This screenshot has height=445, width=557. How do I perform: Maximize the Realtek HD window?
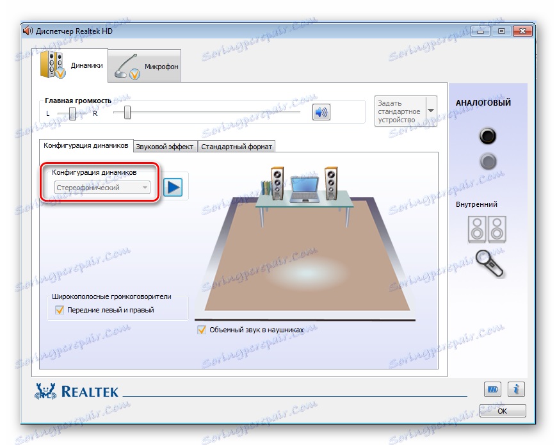point(501,31)
